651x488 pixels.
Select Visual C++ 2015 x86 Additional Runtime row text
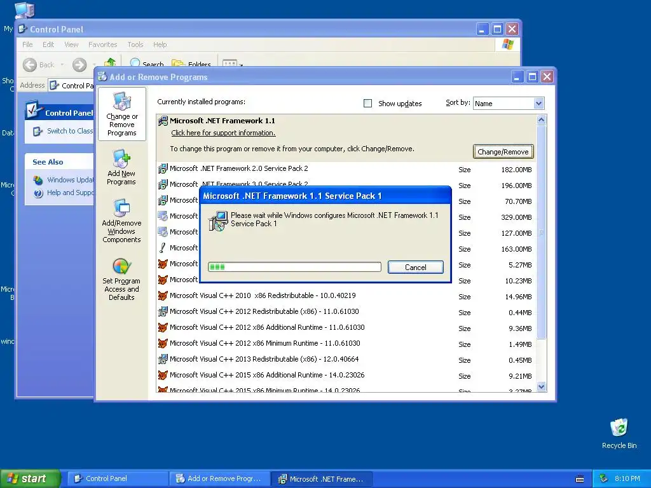tap(267, 375)
